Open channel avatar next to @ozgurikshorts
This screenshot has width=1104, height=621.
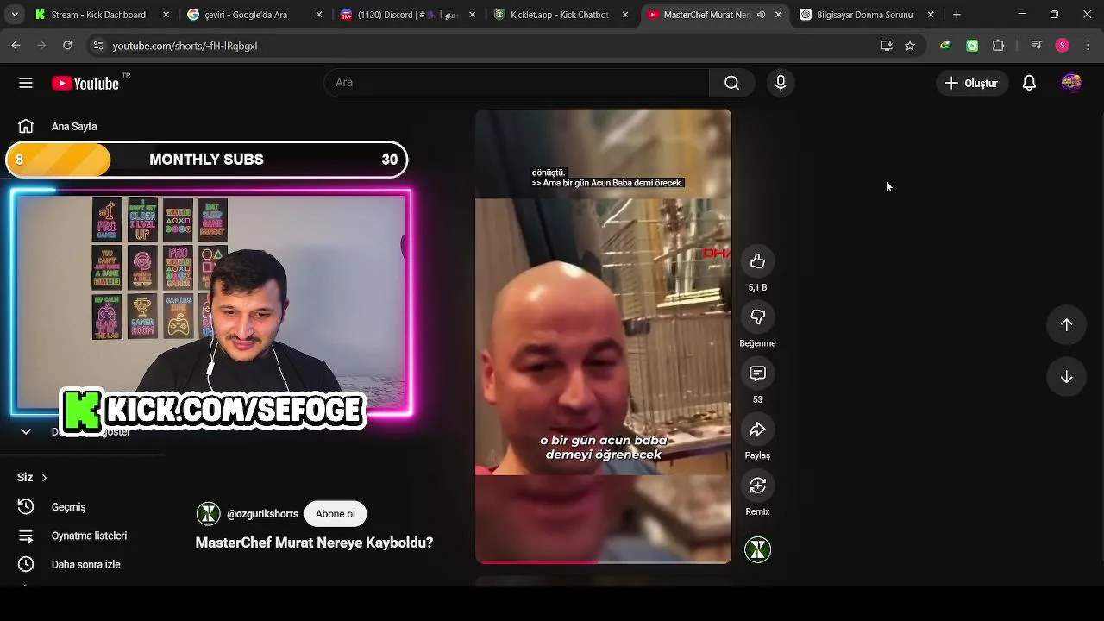[208, 514]
